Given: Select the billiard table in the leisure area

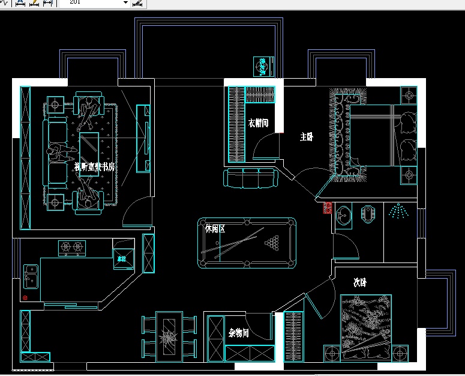Looking at the screenshot, I should coord(247,243).
